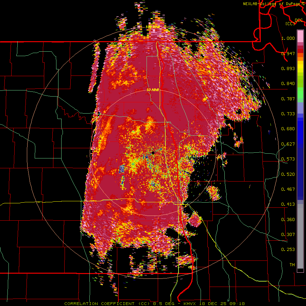Click the 1.000 color scale label

tap(288, 38)
